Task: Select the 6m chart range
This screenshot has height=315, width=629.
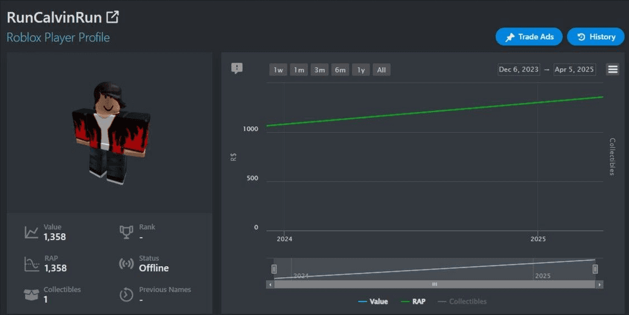Action: (x=340, y=70)
